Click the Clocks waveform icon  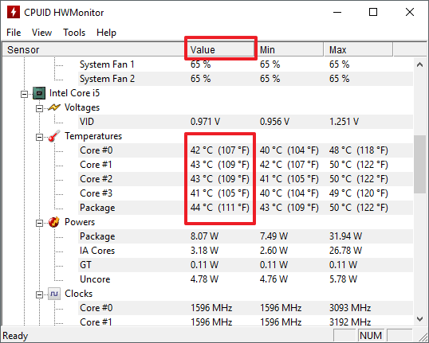54,294
